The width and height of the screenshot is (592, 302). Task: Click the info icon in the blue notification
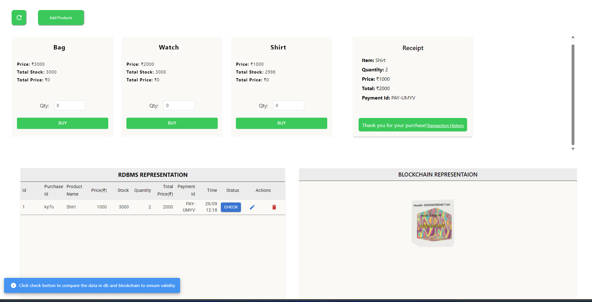pos(13,285)
